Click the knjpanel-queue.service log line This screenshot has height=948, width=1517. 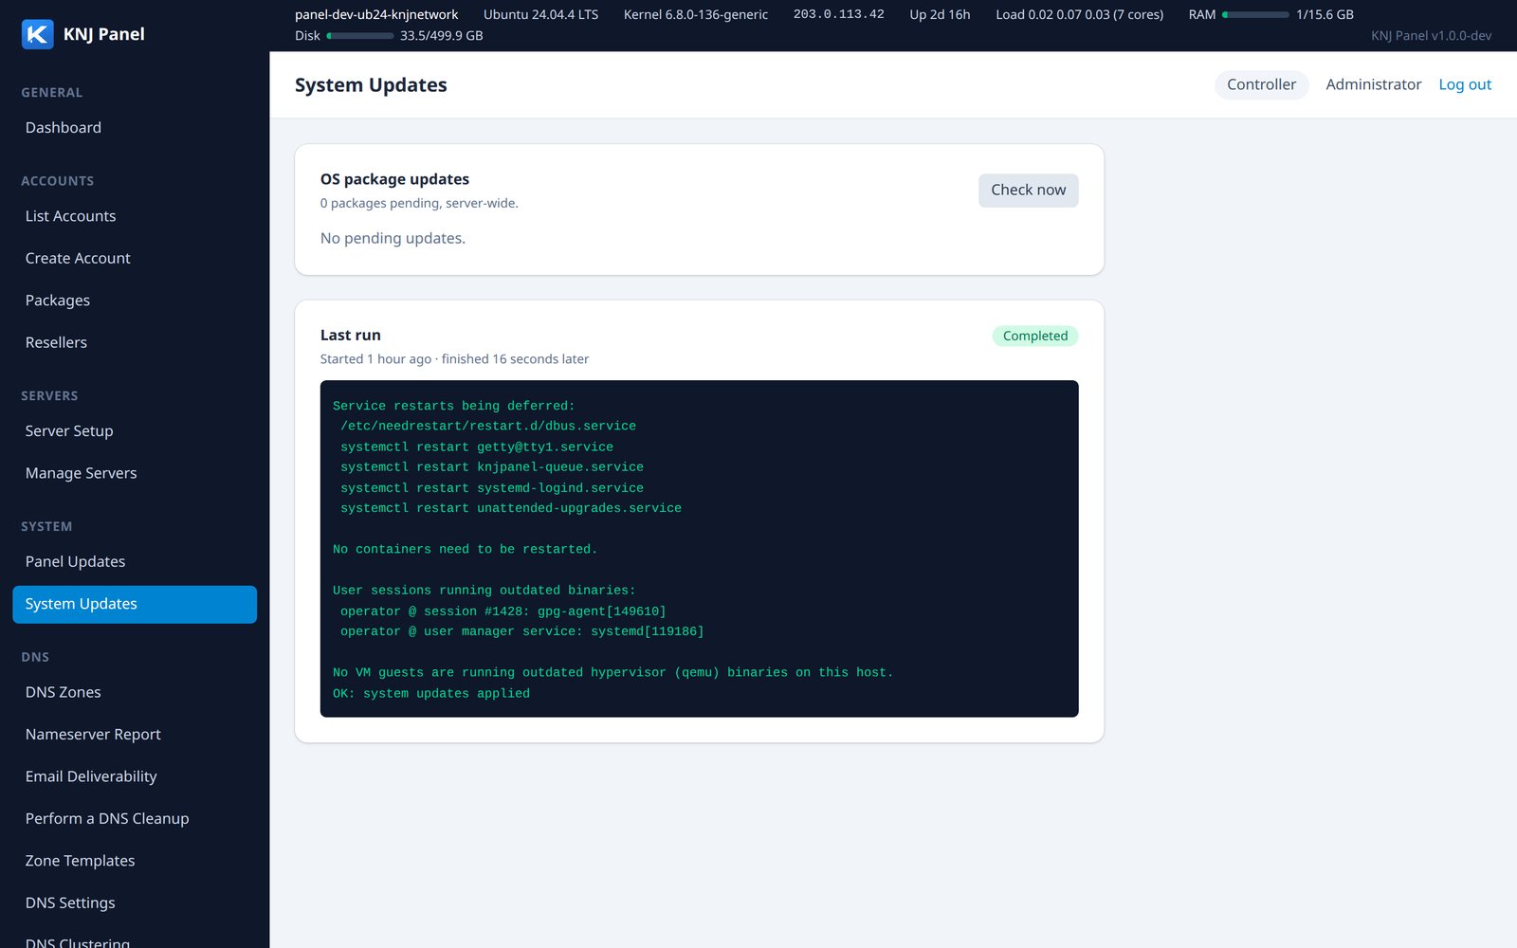point(492,467)
